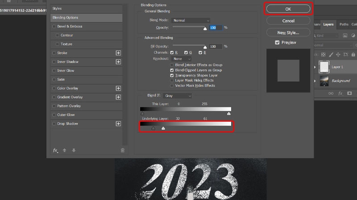Viewport: 357px width, 200px height.
Task: Link layers icon at Layers panel bottom
Action: point(331,93)
